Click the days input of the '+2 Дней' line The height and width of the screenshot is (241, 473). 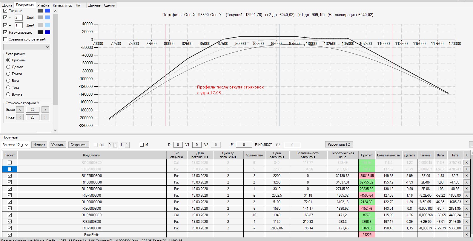tap(19, 18)
